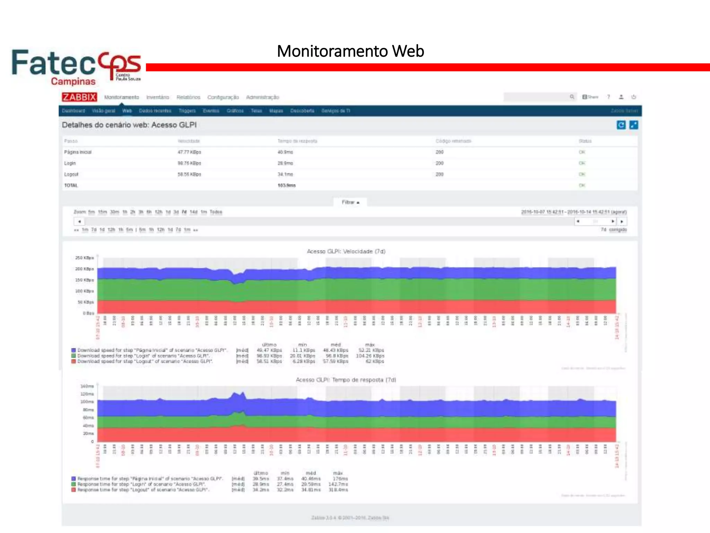Select the Todos zoom link
This screenshot has height=533, width=710.
click(x=216, y=212)
